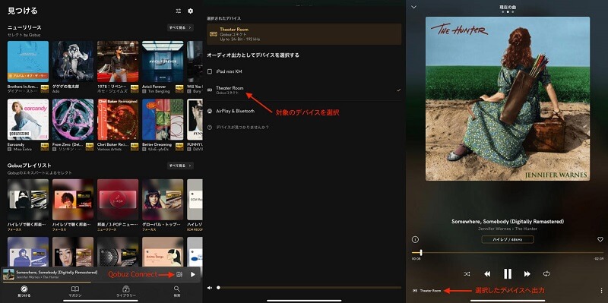Open the 邦楽 / J-POP ニュー playlist

tap(118, 200)
